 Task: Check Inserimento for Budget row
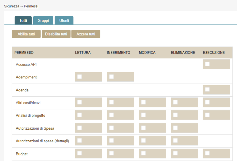point(111,153)
